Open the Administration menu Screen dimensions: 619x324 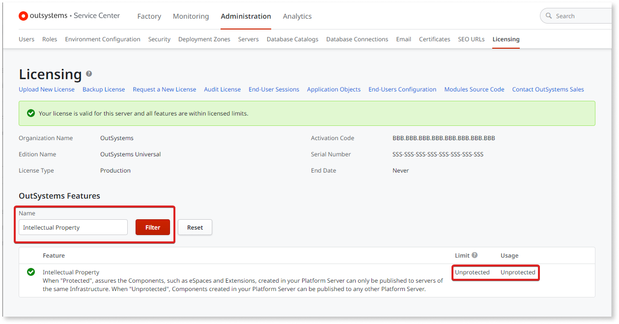click(x=246, y=16)
